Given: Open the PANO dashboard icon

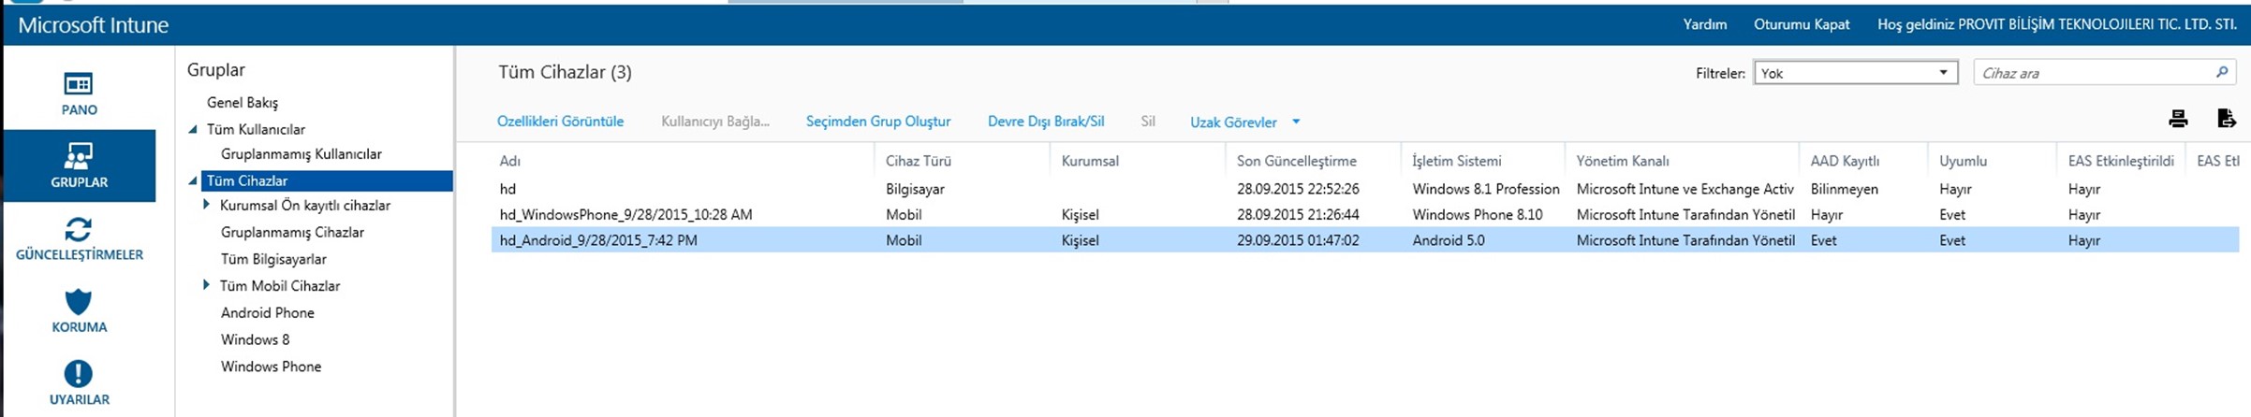Looking at the screenshot, I should pos(79,93).
